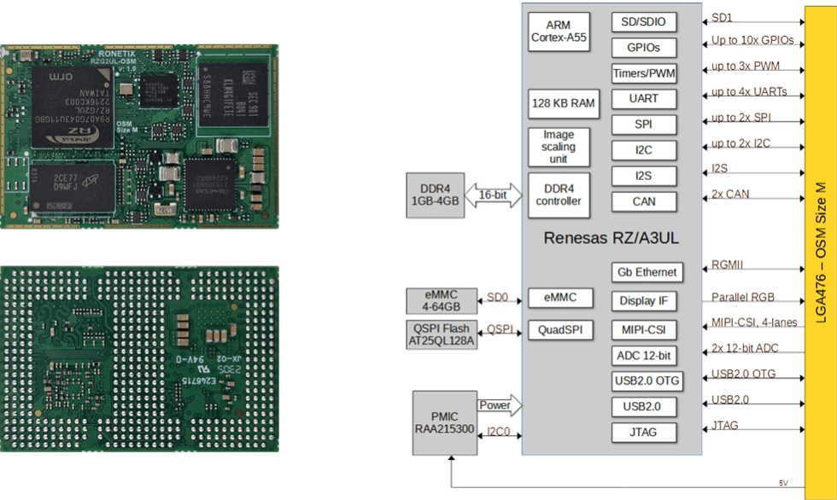Click the Timers/PWM block

click(644, 73)
